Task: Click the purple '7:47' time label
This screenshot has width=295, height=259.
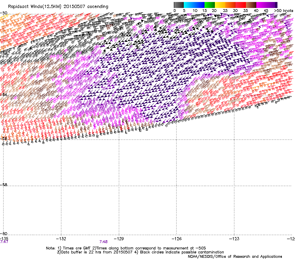Action: tap(4, 242)
